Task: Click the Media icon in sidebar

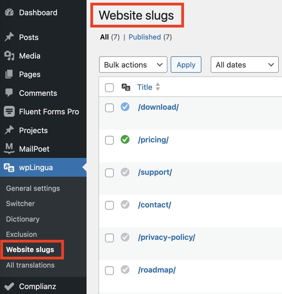Action: (9, 56)
